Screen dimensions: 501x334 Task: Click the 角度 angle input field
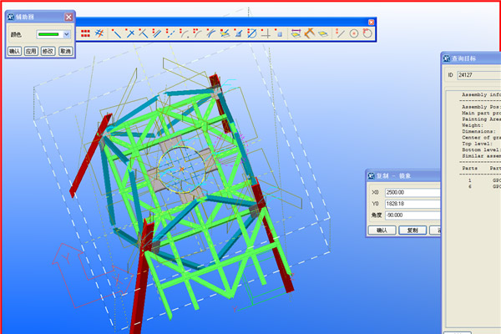(414, 215)
